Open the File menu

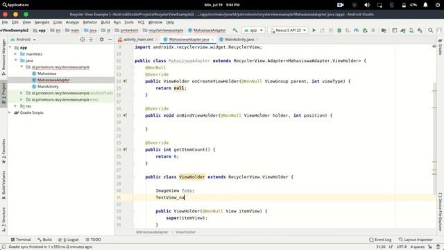pos(5,22)
